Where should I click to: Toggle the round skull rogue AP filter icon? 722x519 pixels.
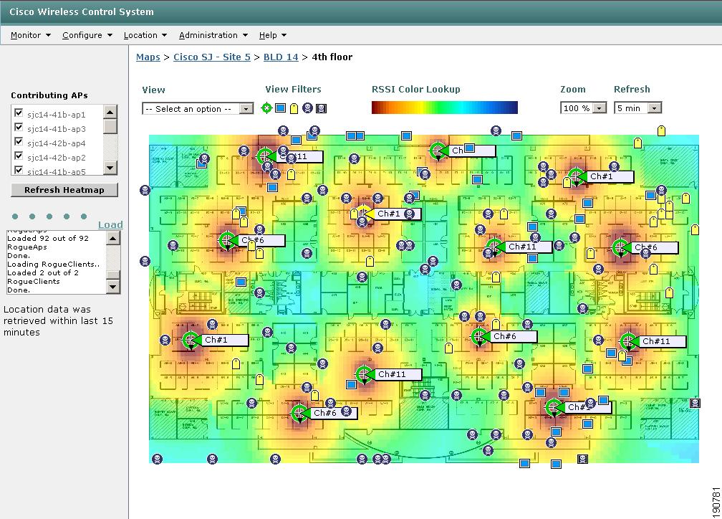click(x=307, y=108)
